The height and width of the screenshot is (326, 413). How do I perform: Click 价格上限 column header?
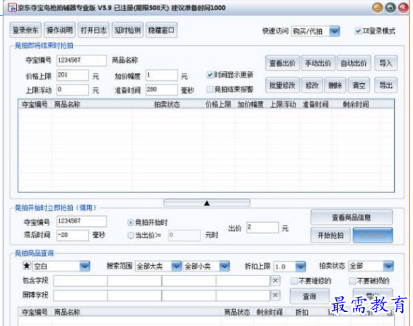pos(219,105)
